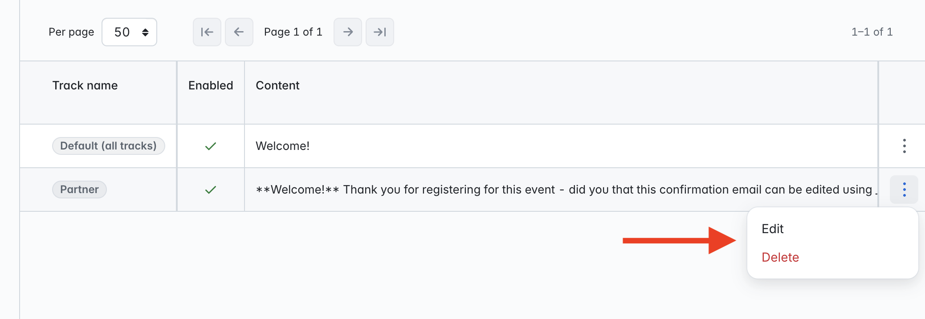This screenshot has height=319, width=925.
Task: Click enabled checkmark on Partner row
Action: (211, 190)
